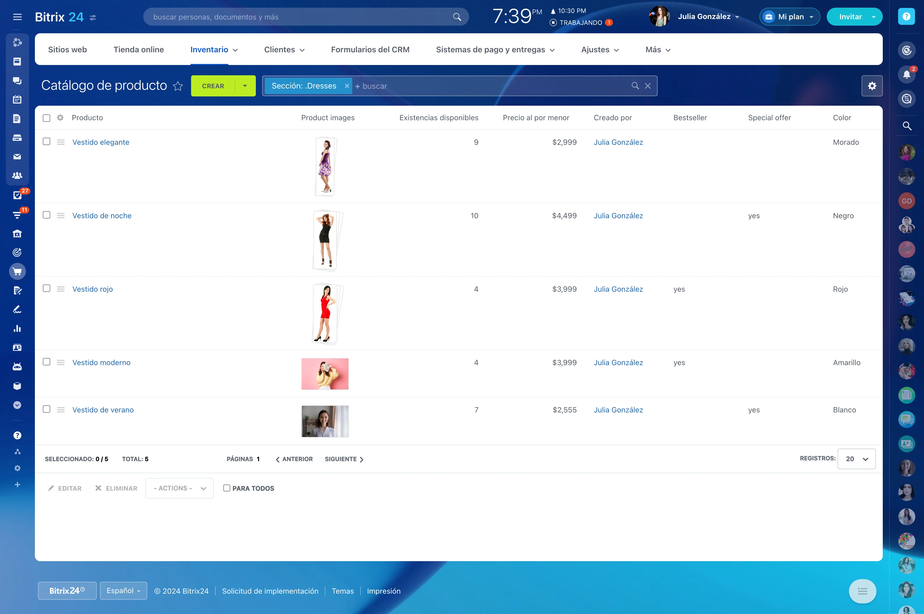Switch to the Formularios del CRM tab
Viewport: 924px width, 614px height.
point(370,50)
